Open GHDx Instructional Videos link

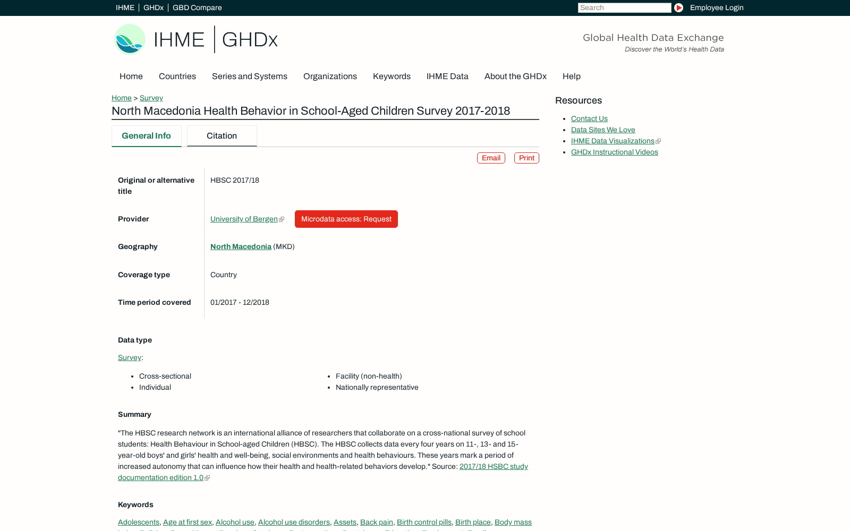tap(615, 152)
